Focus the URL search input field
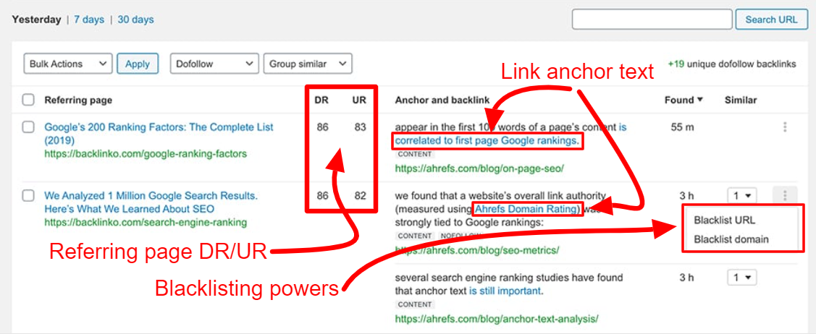The width and height of the screenshot is (816, 334). [x=652, y=20]
